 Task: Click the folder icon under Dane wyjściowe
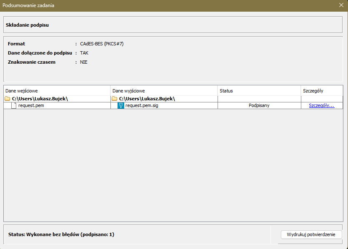tap(115, 99)
